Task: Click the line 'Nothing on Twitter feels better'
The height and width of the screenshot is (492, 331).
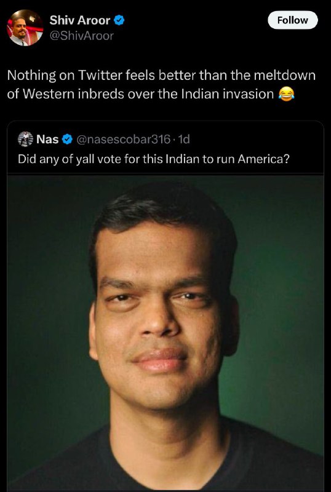Action: pyautogui.click(x=161, y=76)
